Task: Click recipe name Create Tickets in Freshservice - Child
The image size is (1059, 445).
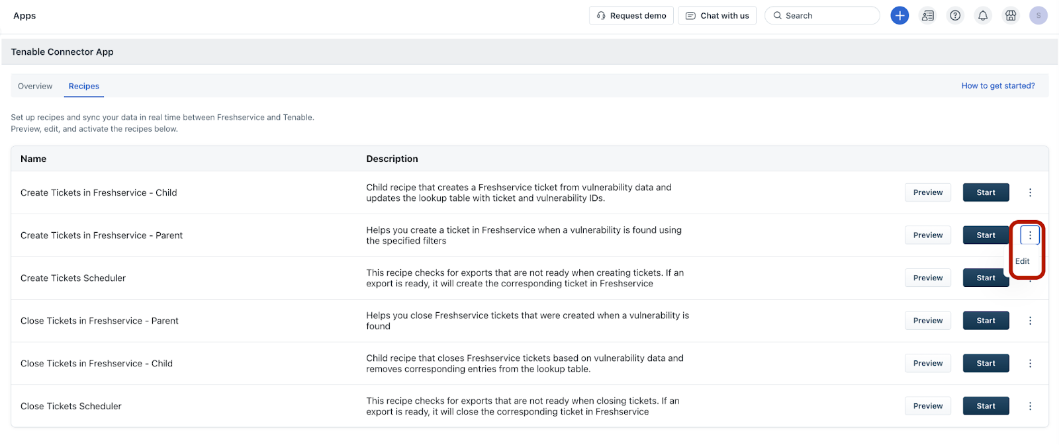Action: 99,192
